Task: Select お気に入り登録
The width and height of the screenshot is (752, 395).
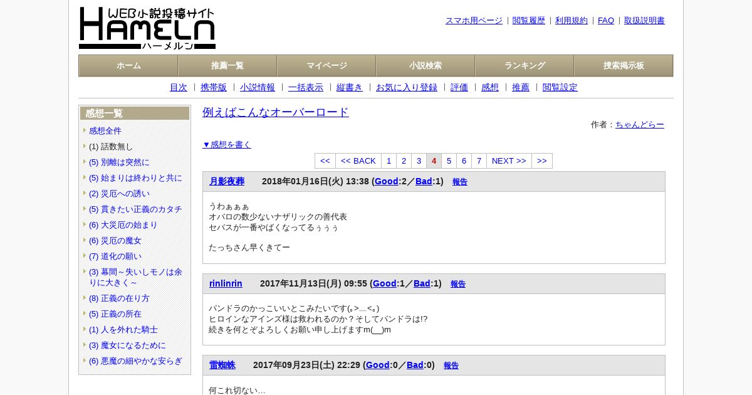Action: point(407,88)
